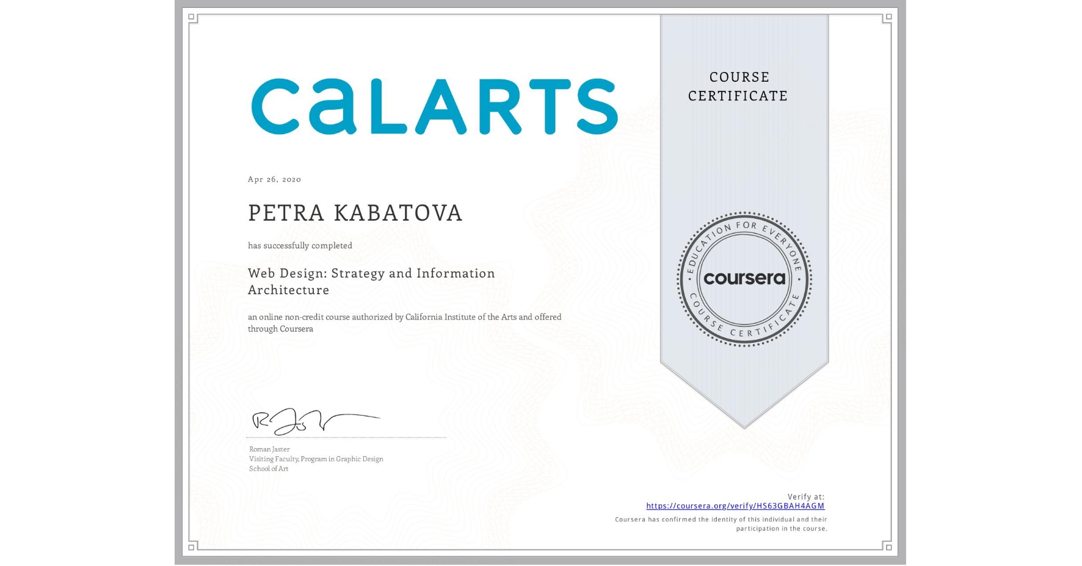Click the Coursera identity confirmation statement

[721, 524]
